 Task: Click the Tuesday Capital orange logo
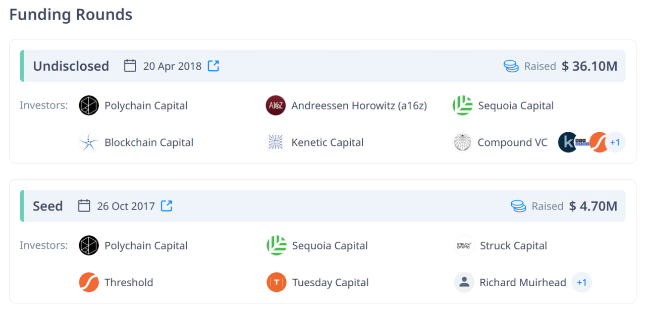pyautogui.click(x=276, y=282)
